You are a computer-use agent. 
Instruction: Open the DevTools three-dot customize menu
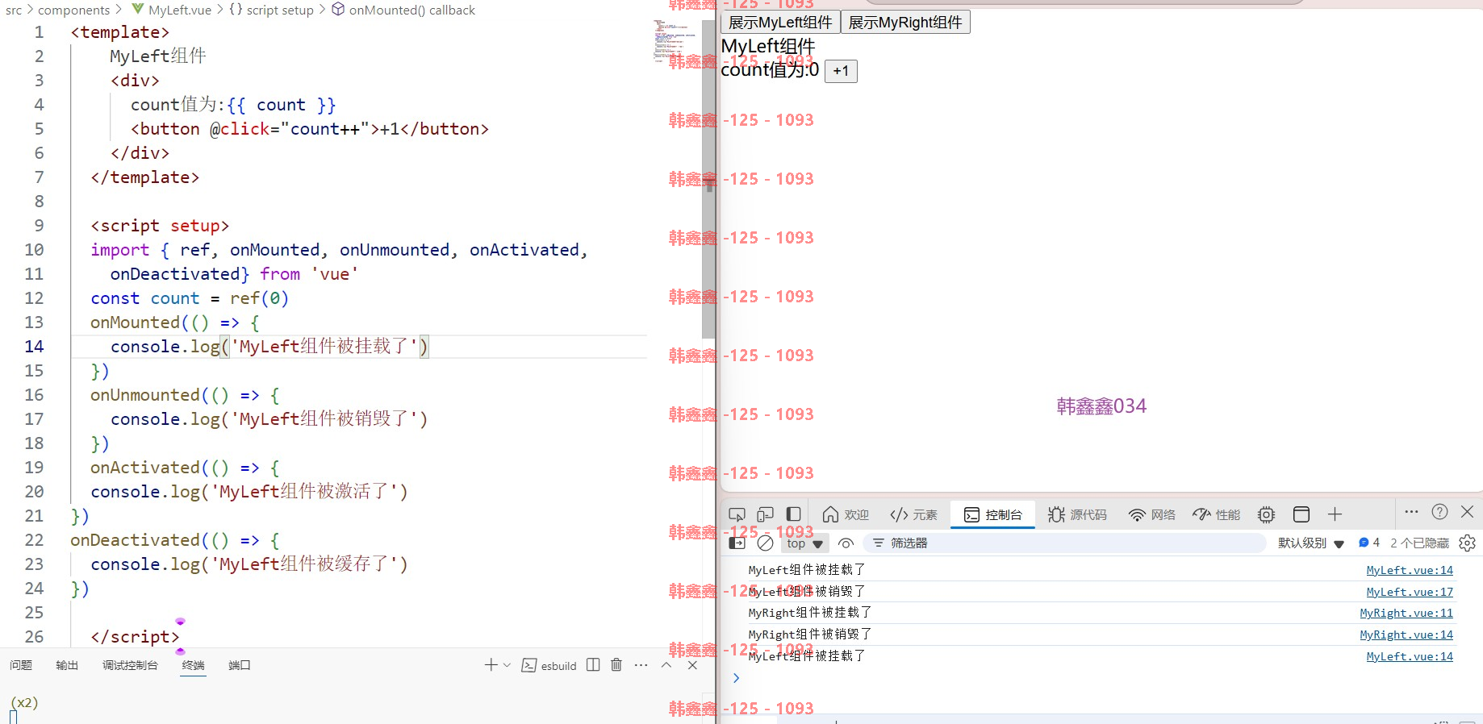(x=1411, y=512)
